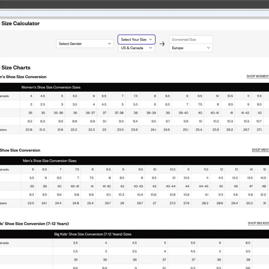This screenshot has height=269, width=269.
Task: Click the Men's Shoe Size Conversion Sizes header
Action: click(x=49, y=161)
